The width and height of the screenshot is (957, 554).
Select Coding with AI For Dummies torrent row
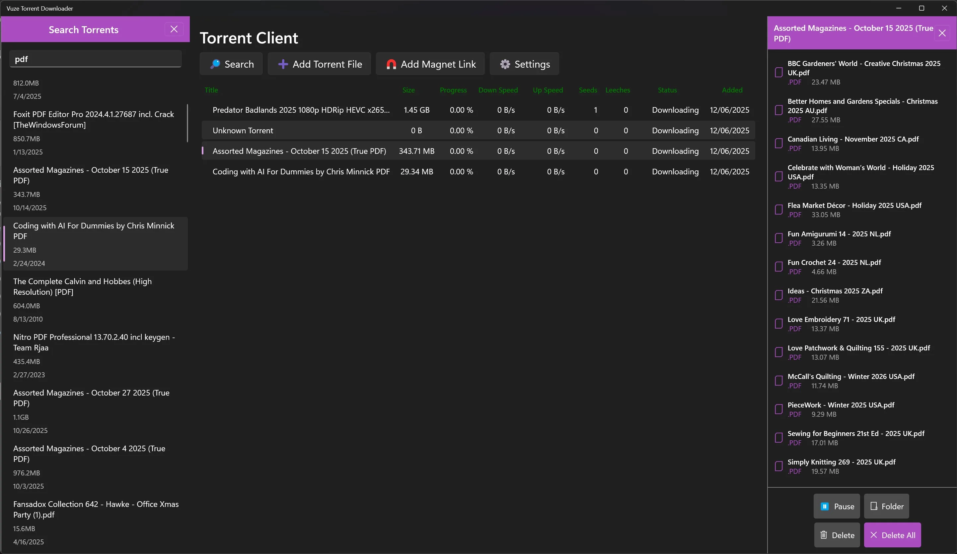pyautogui.click(x=478, y=171)
